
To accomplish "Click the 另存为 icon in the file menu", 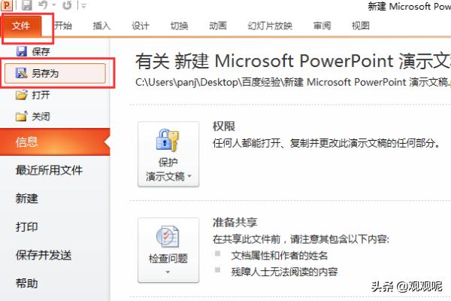I will [x=21, y=73].
